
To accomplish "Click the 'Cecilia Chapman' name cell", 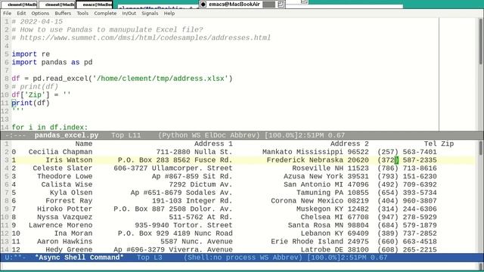I will coord(60,152).
